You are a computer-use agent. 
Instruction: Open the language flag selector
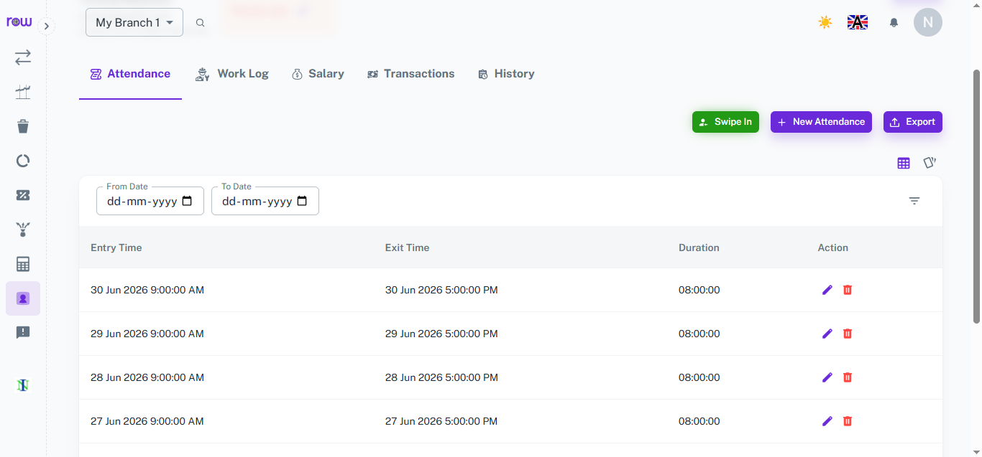coord(858,22)
